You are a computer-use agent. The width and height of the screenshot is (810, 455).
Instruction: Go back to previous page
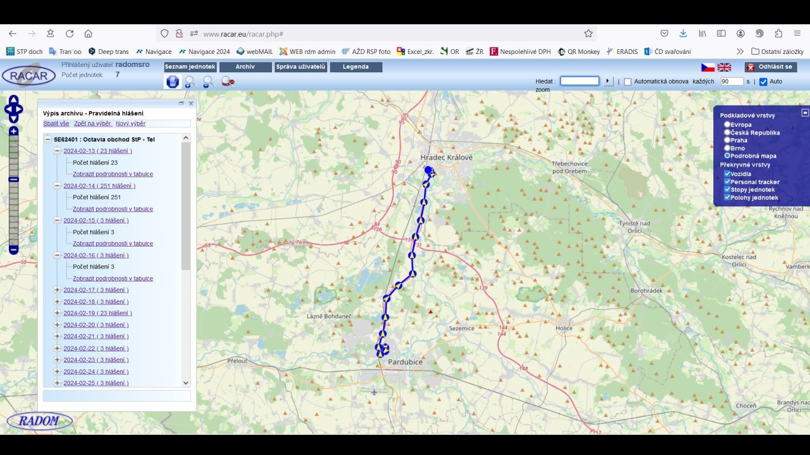(x=12, y=34)
